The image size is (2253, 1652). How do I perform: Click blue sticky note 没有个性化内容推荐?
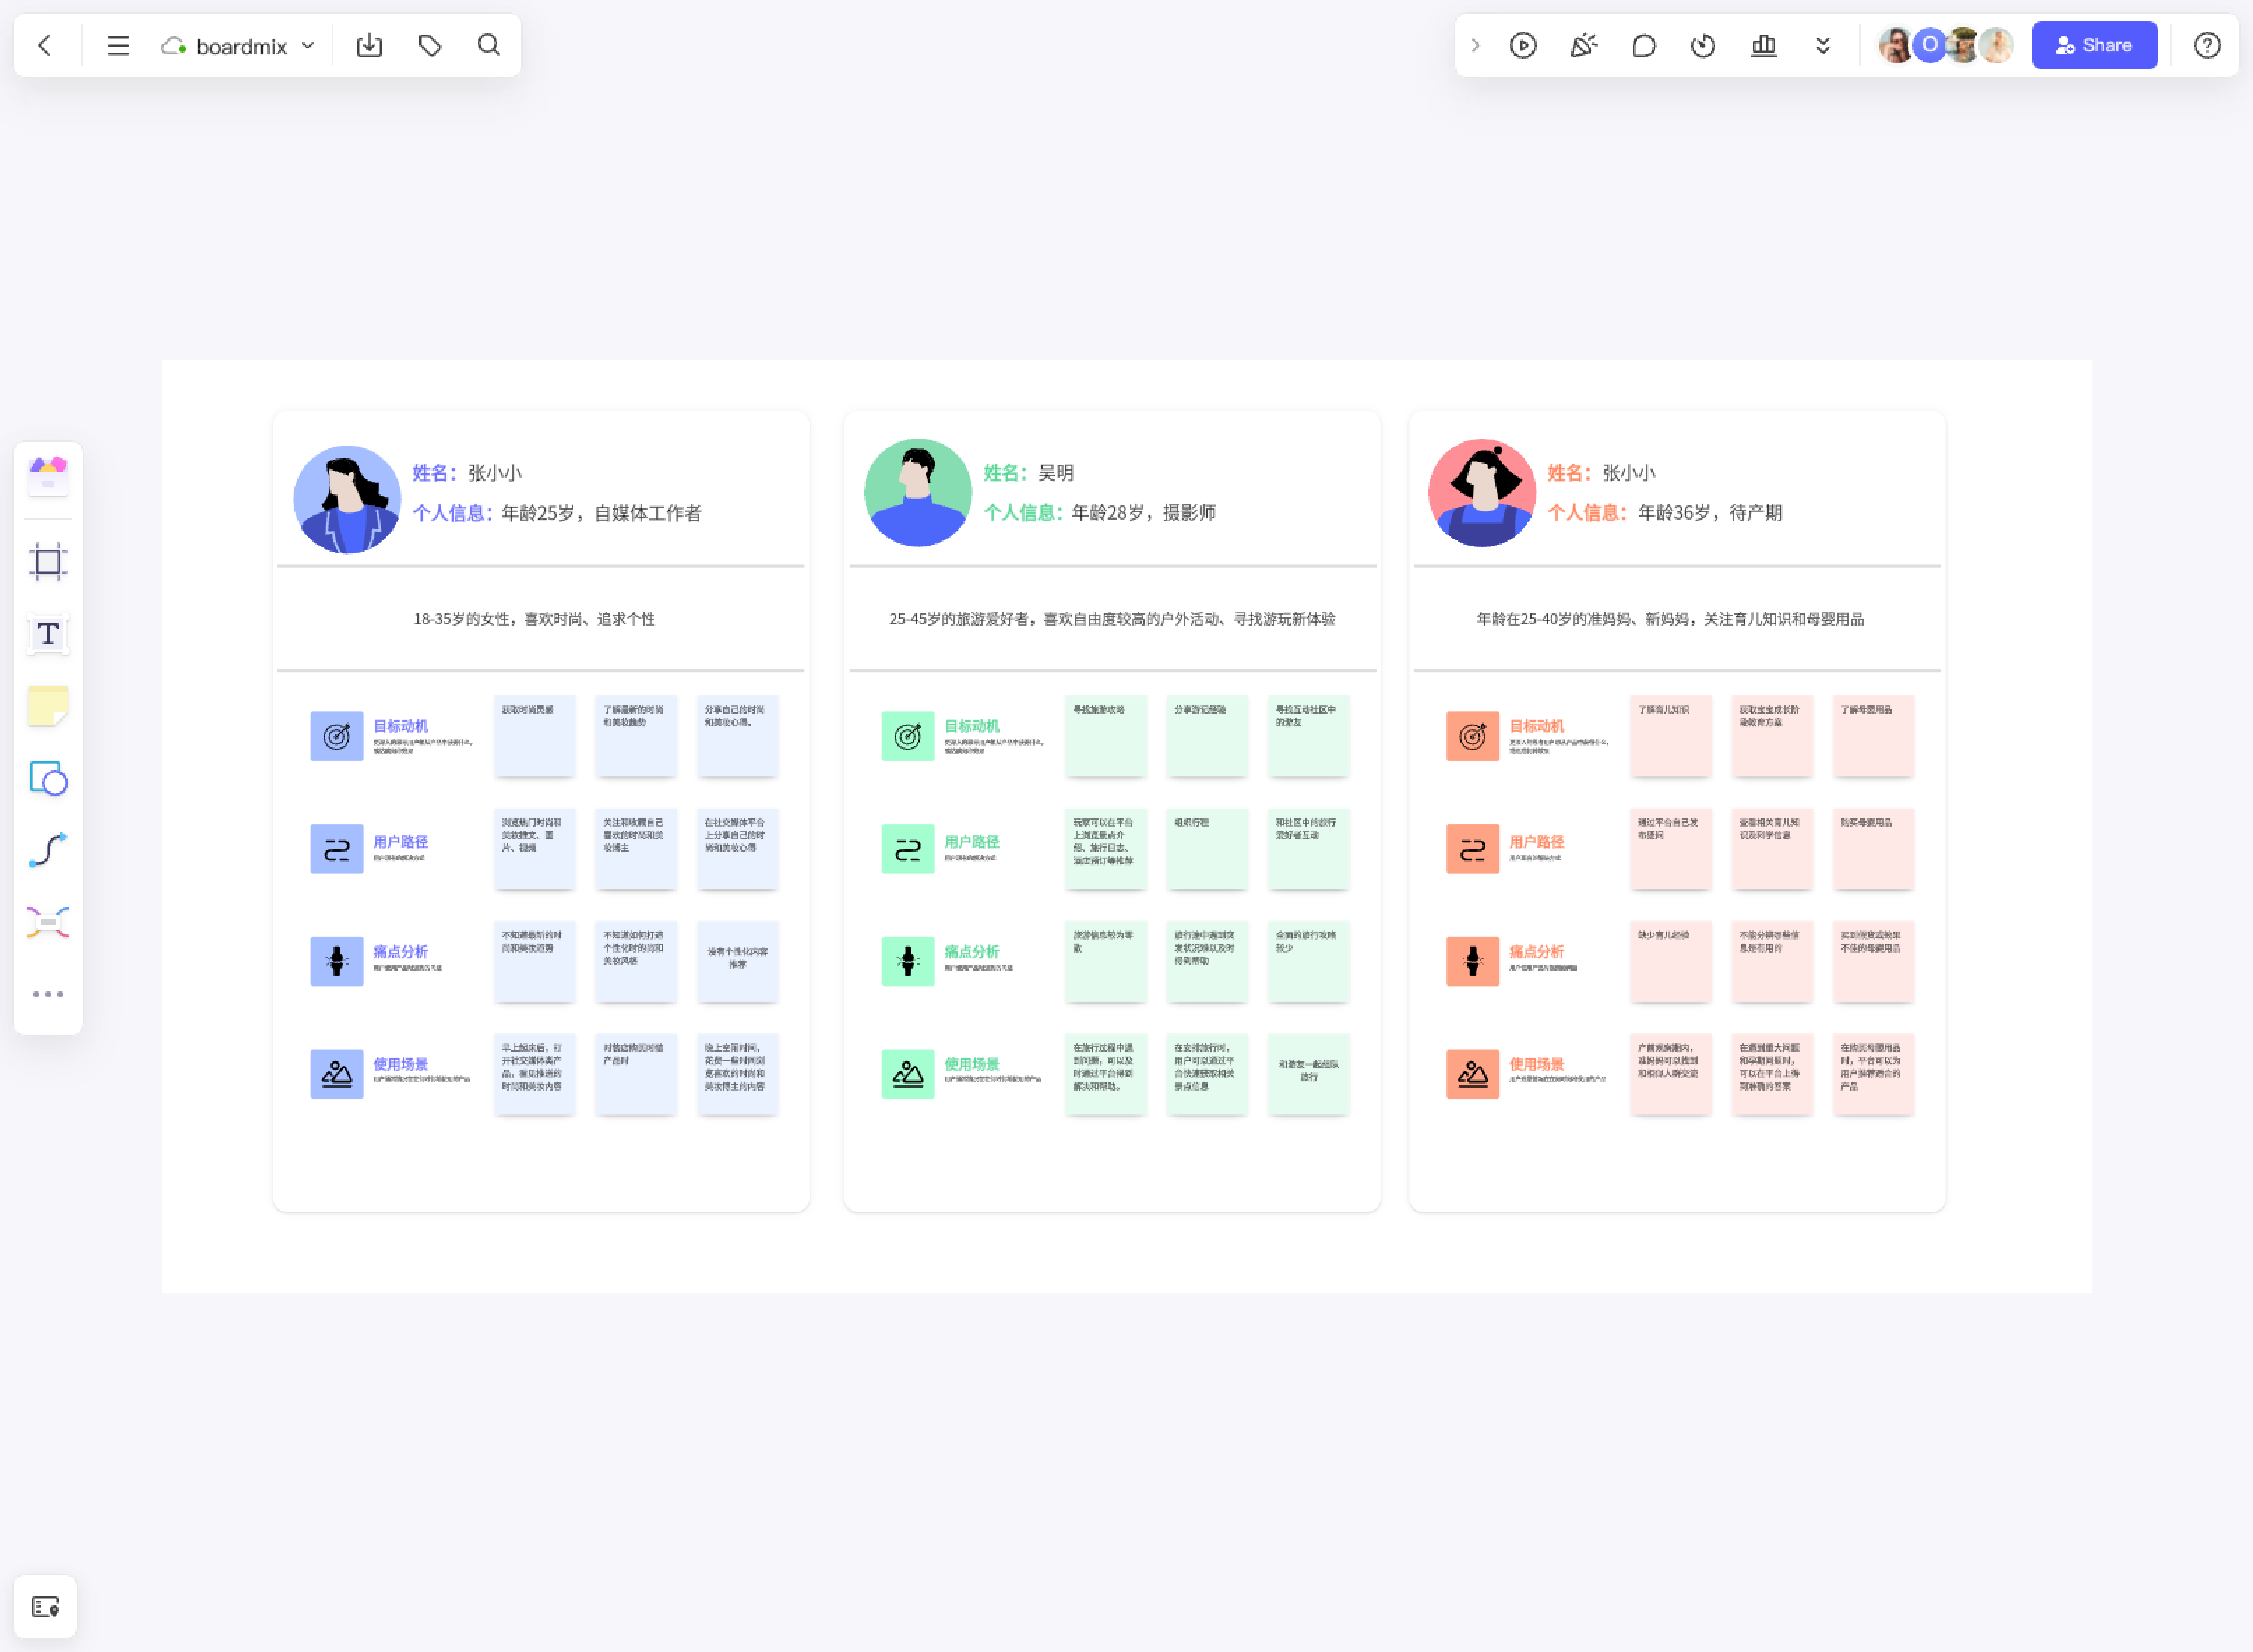(x=737, y=962)
